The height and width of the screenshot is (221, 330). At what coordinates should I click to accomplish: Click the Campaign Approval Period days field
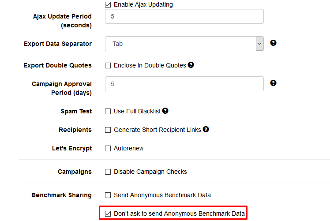tap(184, 84)
